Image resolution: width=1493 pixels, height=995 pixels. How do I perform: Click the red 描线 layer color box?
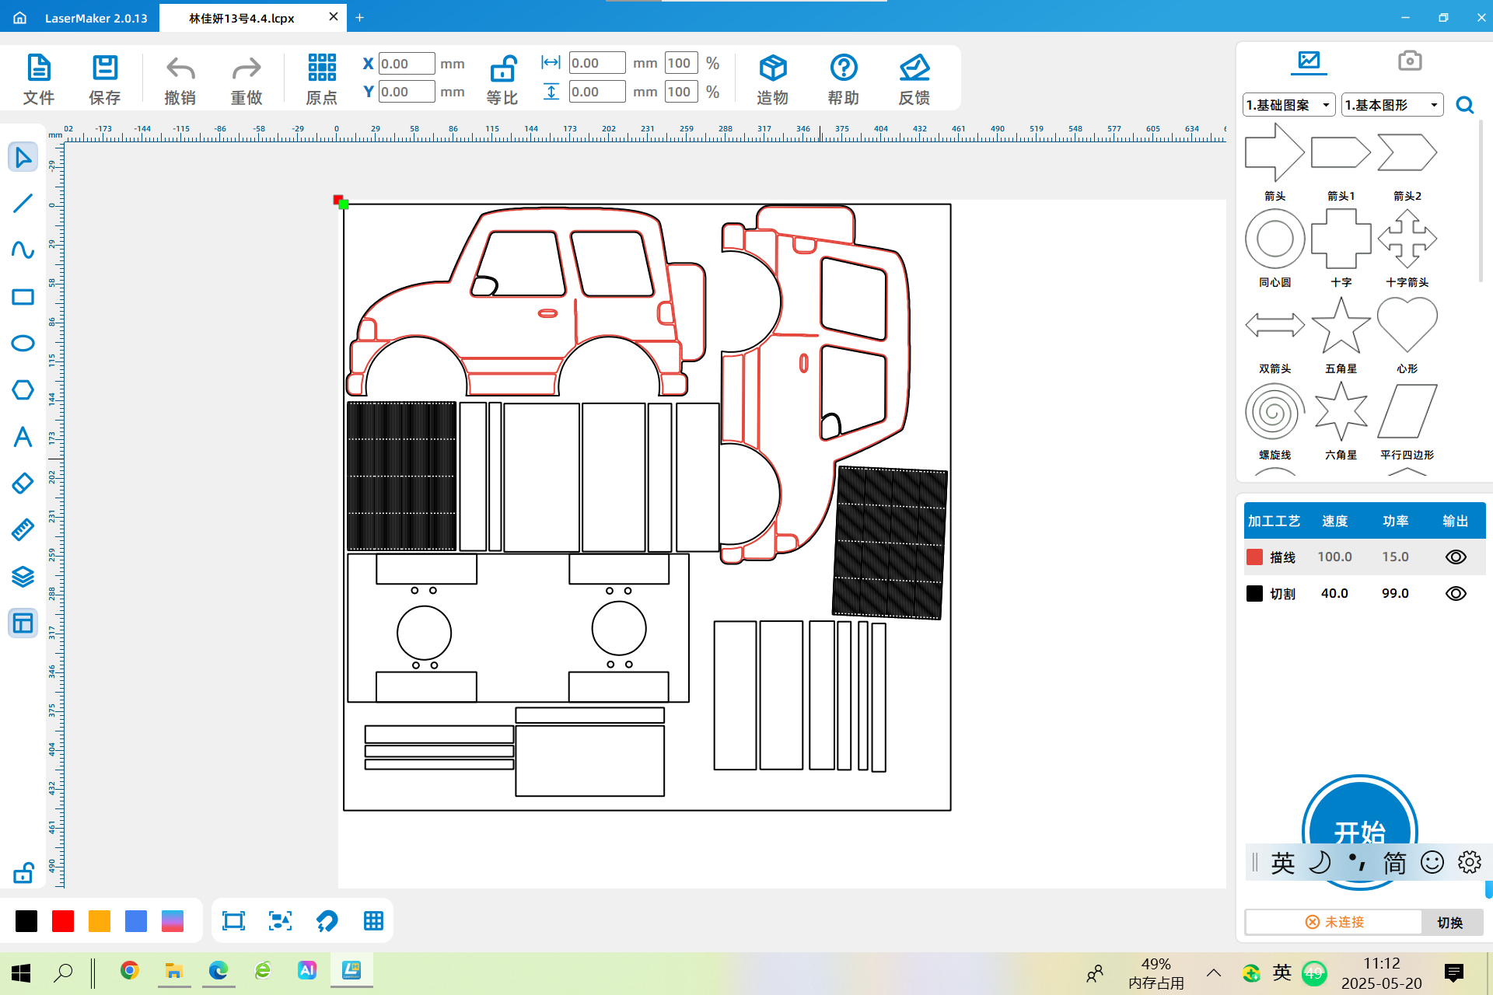click(1254, 557)
